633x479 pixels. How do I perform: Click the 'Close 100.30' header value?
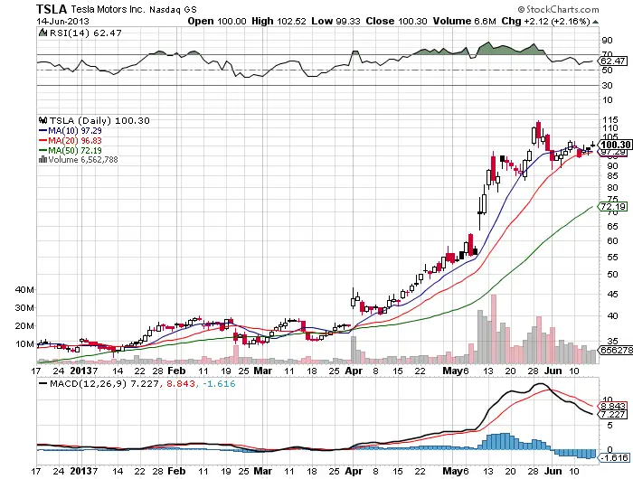point(396,21)
